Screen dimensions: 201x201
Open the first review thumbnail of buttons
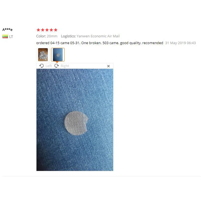(43, 55)
